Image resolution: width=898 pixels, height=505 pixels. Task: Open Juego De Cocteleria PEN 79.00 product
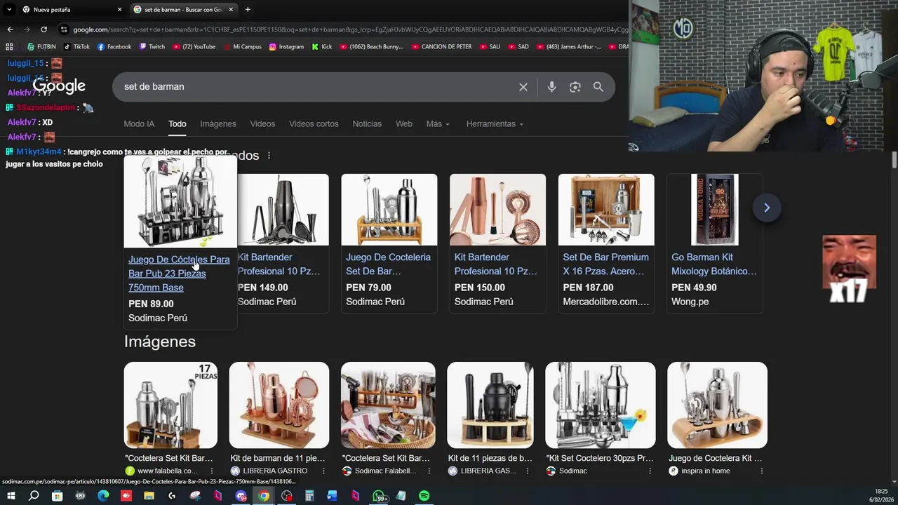(x=389, y=242)
